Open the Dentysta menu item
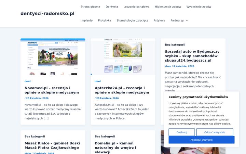Viewport: 246px width, 154px height. [112, 7]
